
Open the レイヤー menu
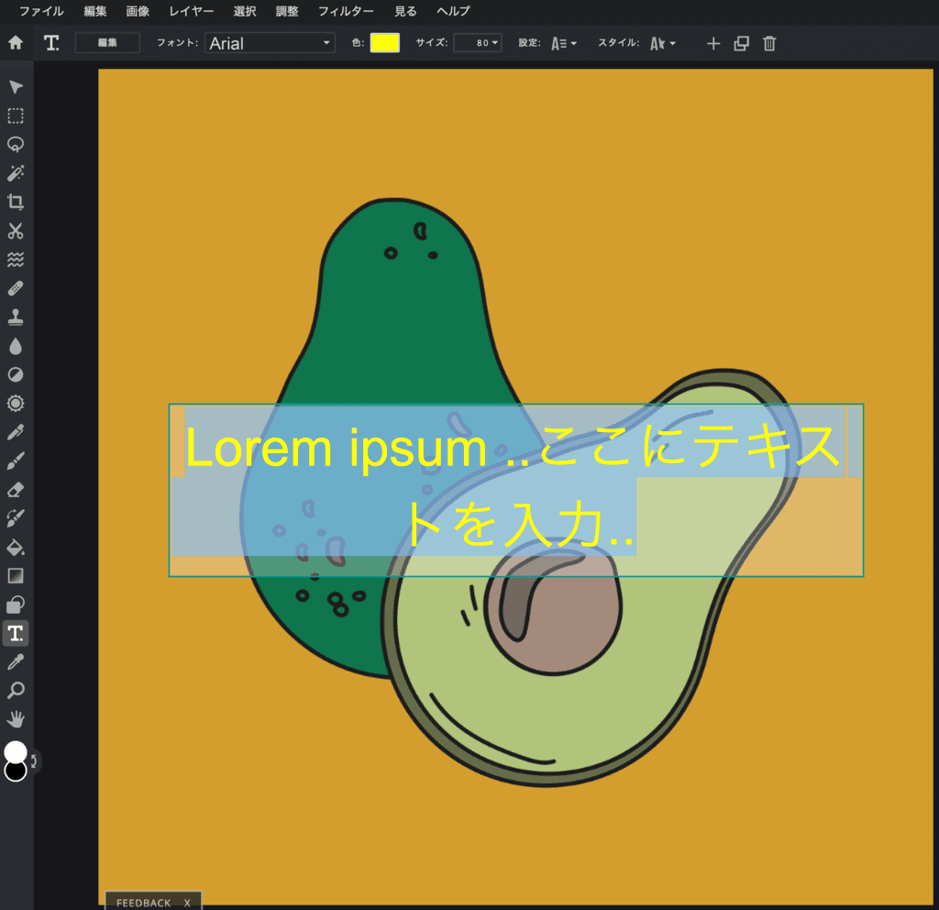coord(191,12)
